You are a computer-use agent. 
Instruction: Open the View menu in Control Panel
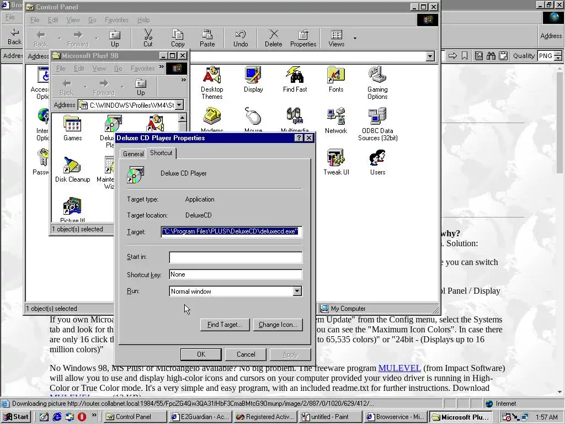pyautogui.click(x=73, y=20)
